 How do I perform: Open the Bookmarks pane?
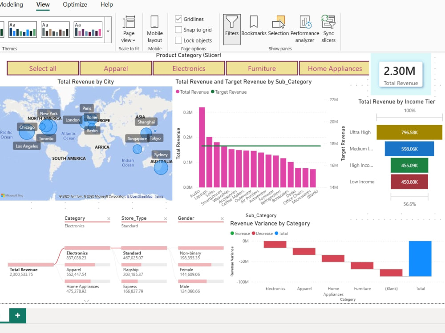254,26
